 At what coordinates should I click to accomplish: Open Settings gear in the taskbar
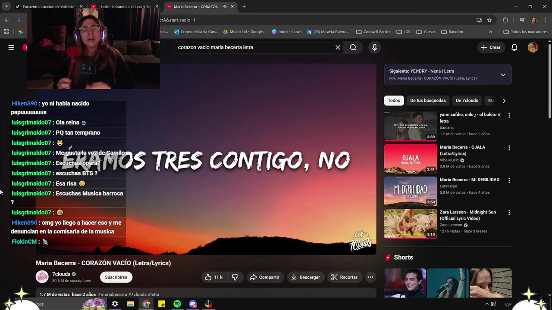[x=115, y=304]
